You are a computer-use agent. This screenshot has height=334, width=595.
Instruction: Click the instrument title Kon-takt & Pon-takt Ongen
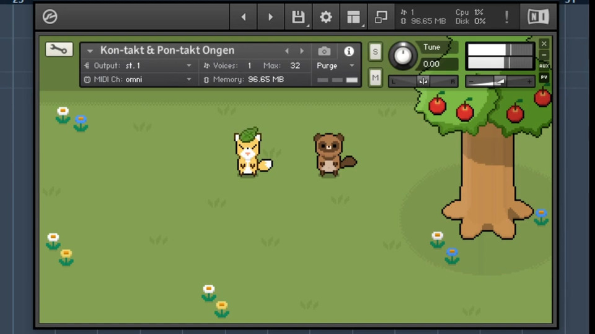click(x=167, y=50)
